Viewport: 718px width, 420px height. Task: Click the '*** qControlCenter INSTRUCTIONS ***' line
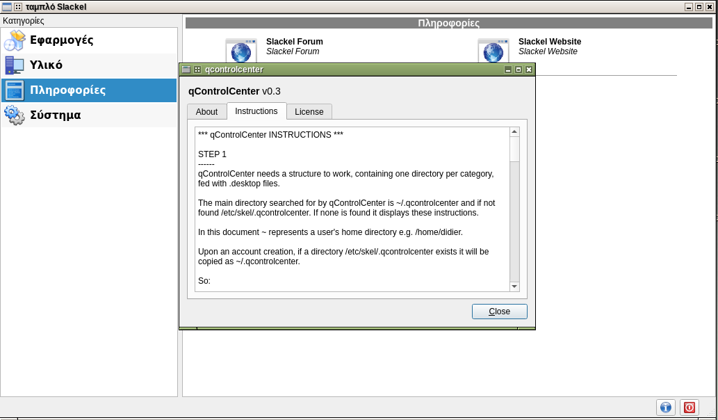pyautogui.click(x=270, y=135)
